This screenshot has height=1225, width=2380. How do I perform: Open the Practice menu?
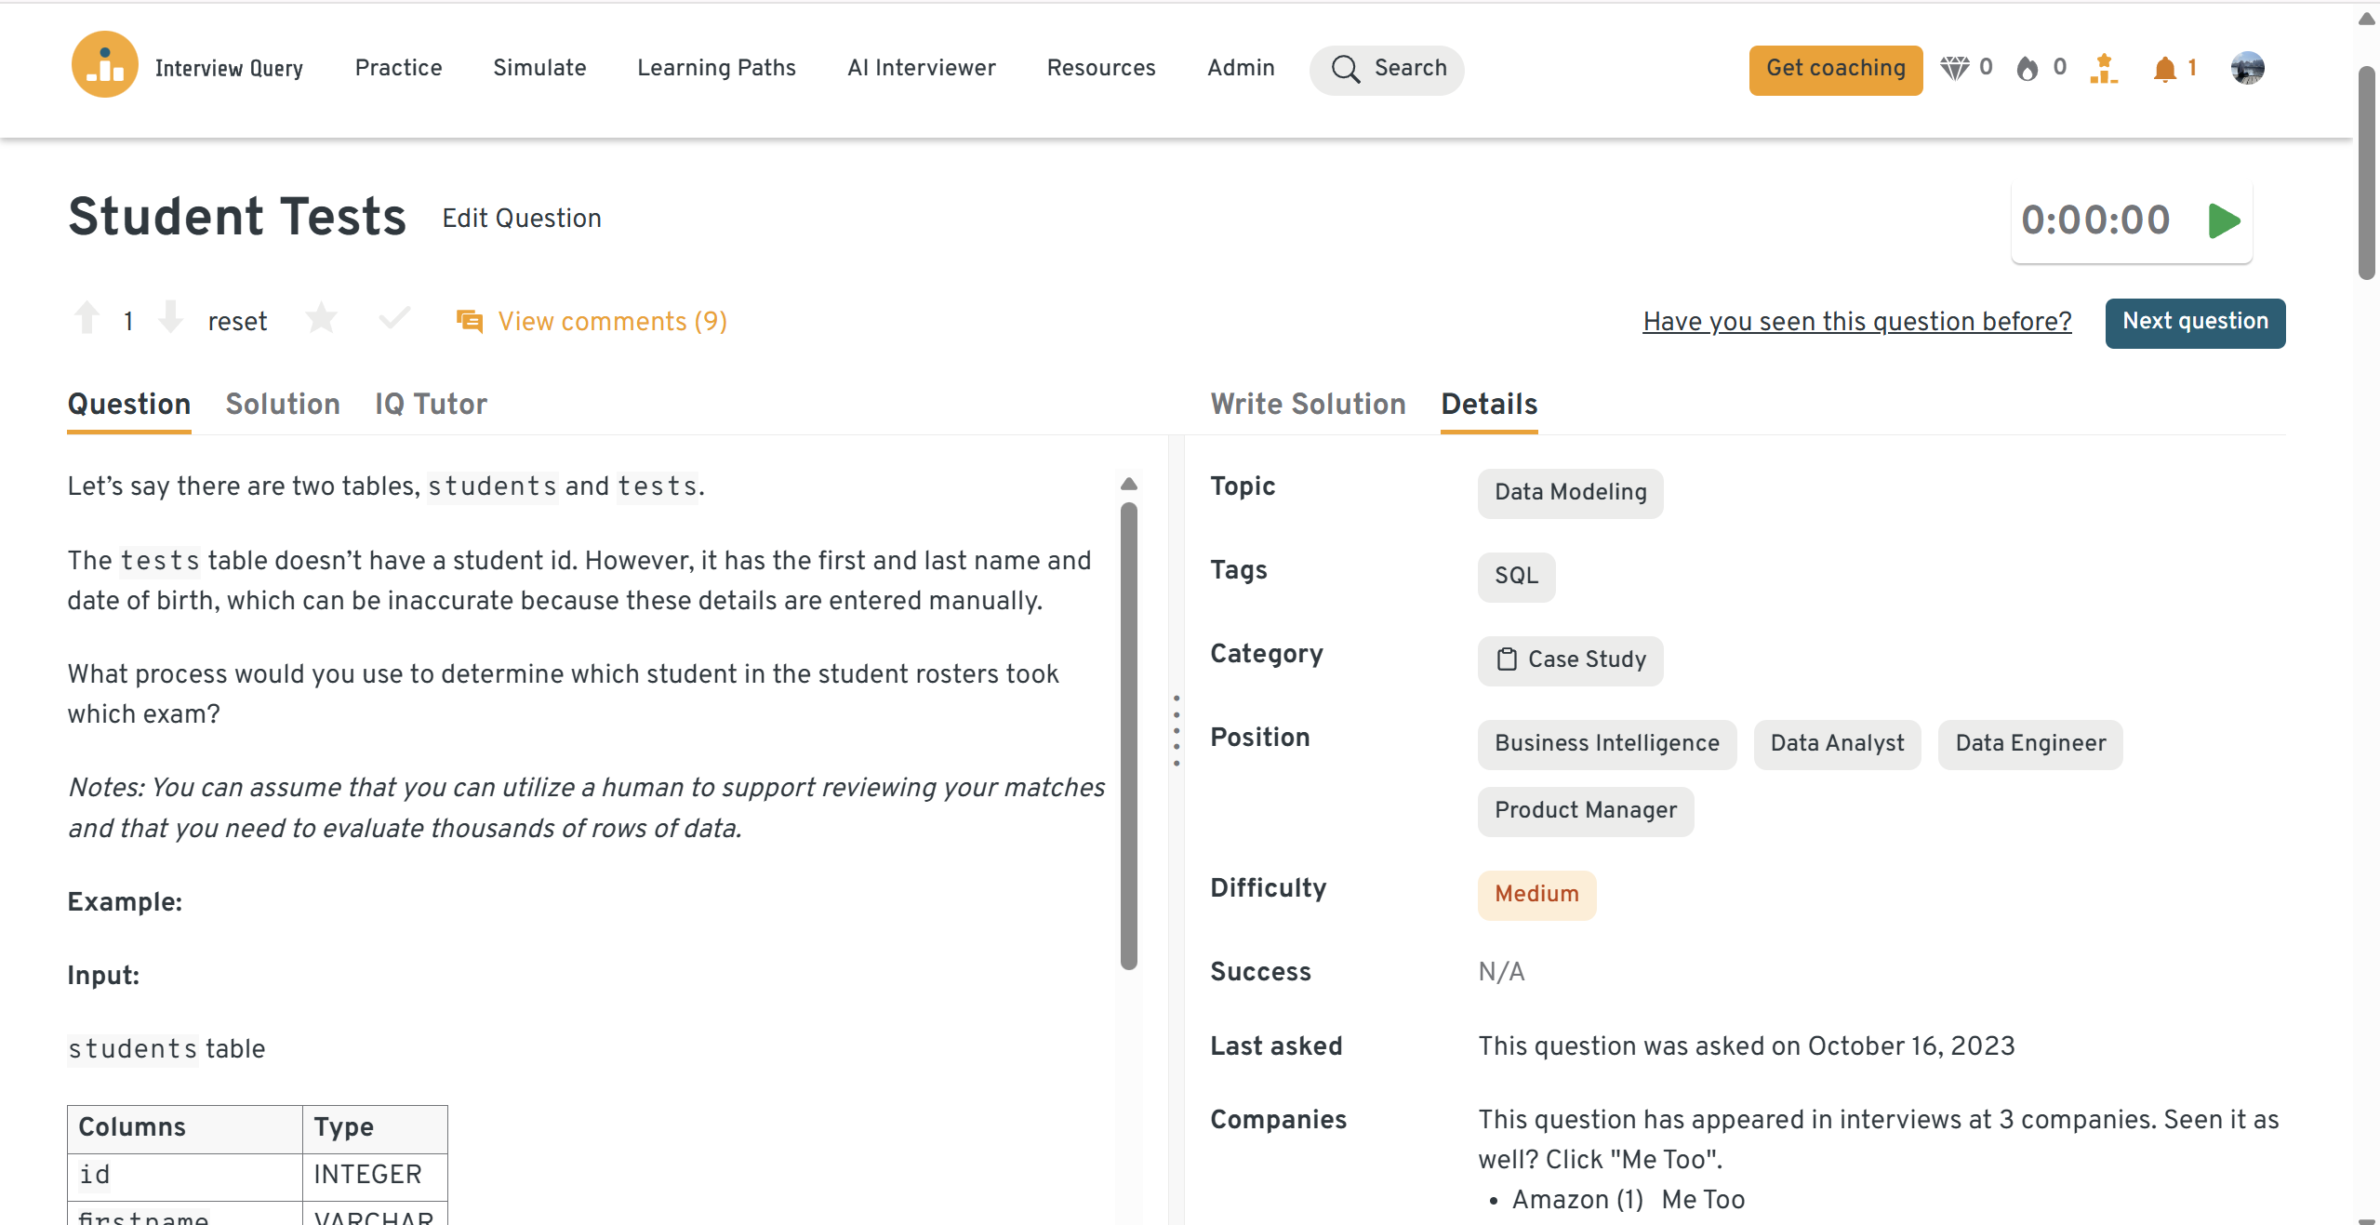coord(398,68)
